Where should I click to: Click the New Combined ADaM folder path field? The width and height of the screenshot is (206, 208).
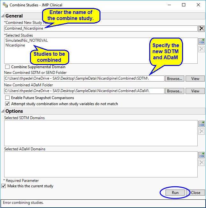(84, 91)
